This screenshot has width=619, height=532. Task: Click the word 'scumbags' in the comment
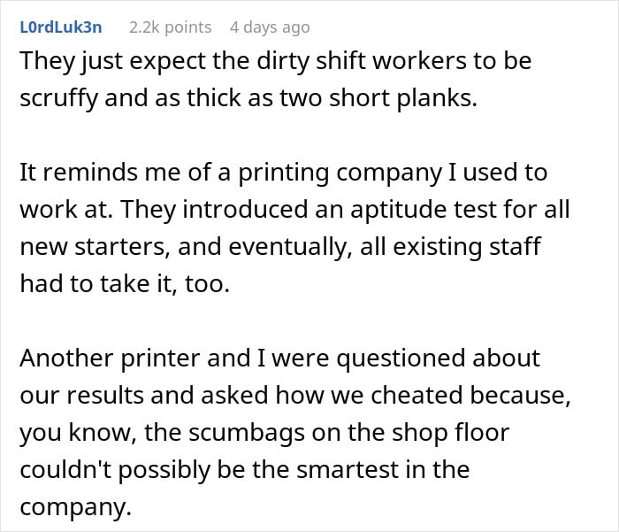[247, 432]
